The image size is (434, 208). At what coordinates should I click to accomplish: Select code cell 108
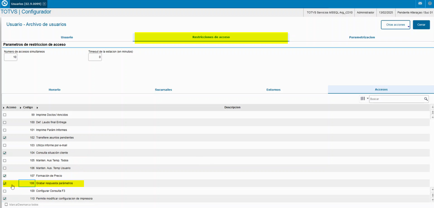(x=27, y=183)
